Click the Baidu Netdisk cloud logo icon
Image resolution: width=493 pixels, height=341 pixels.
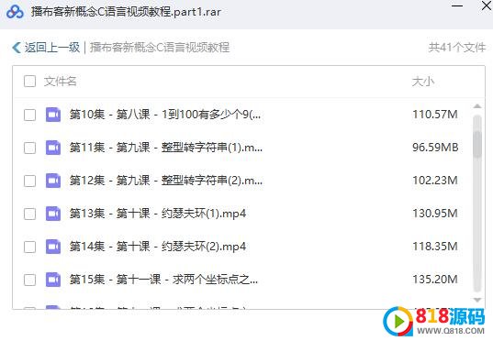pyautogui.click(x=15, y=12)
